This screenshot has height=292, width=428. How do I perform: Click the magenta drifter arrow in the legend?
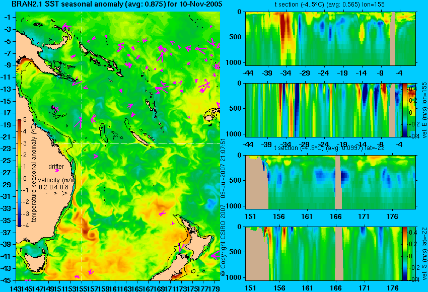point(57,171)
